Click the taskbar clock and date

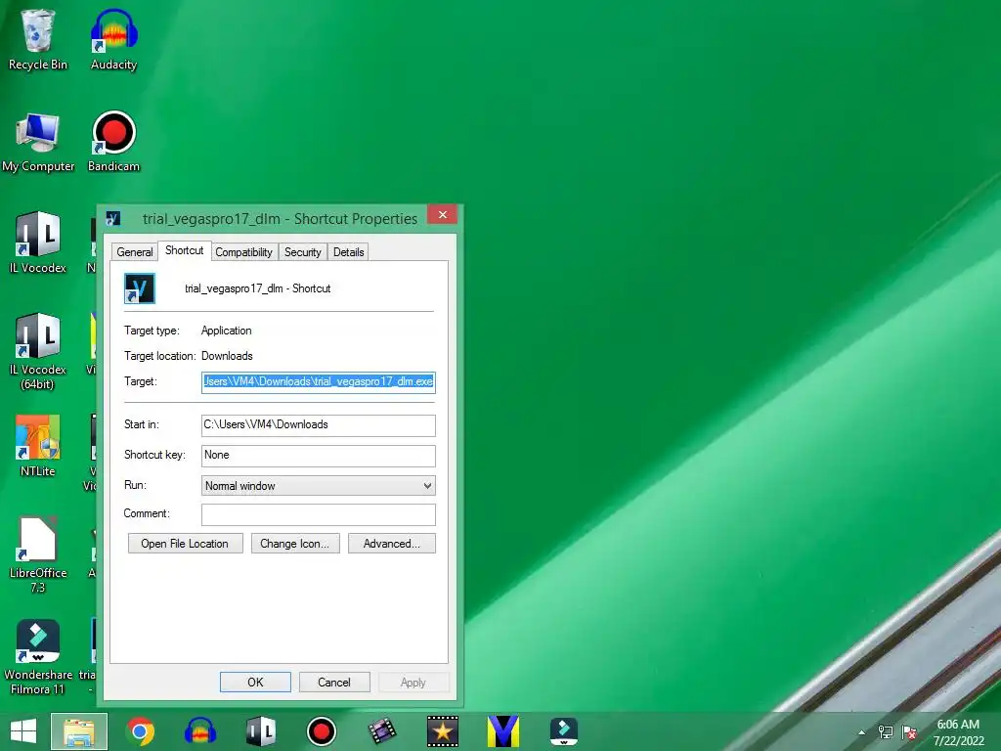pos(958,732)
